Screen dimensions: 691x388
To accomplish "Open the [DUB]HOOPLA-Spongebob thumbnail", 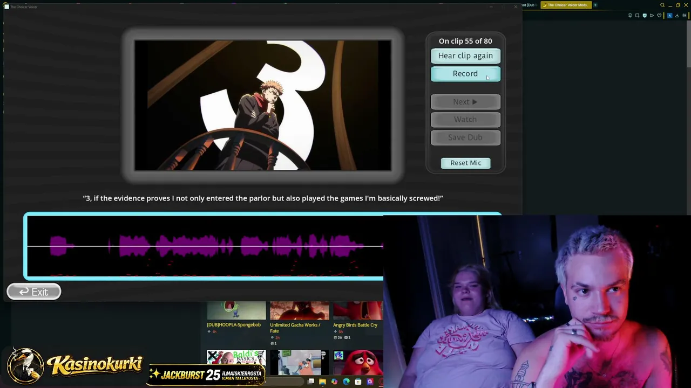I will pos(236,310).
